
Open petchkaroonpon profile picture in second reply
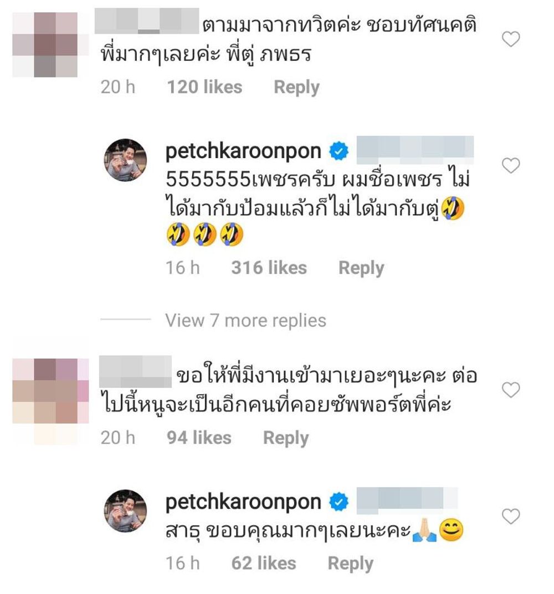(x=126, y=510)
